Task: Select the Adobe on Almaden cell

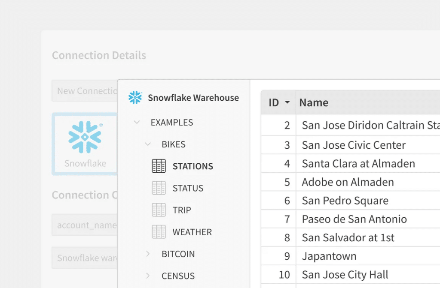Action: [368, 182]
